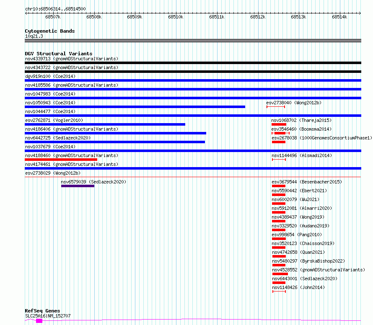Viewport: 373px width, 325px height.
Task: Click the magenta SLC25A16 exon block
Action: pos(39,321)
